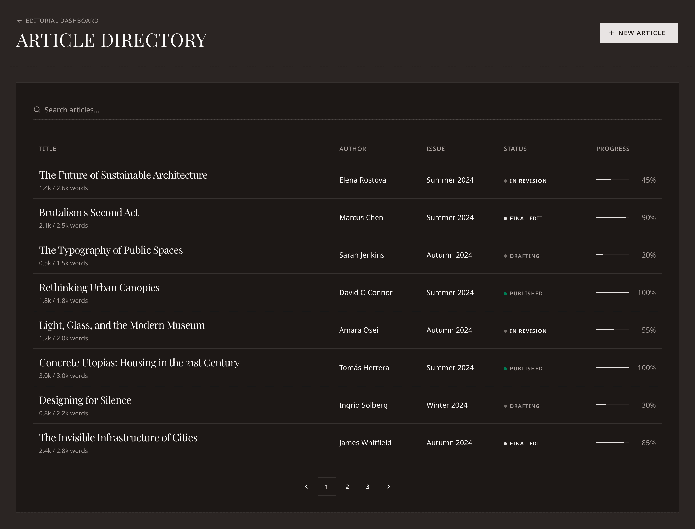This screenshot has height=529, width=695.
Task: Open the New Article button
Action: [638, 33]
